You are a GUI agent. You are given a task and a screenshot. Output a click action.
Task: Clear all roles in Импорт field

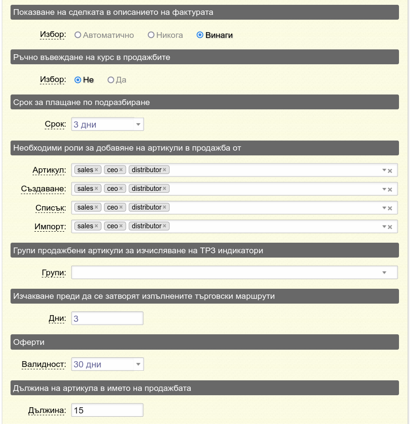[x=390, y=227]
